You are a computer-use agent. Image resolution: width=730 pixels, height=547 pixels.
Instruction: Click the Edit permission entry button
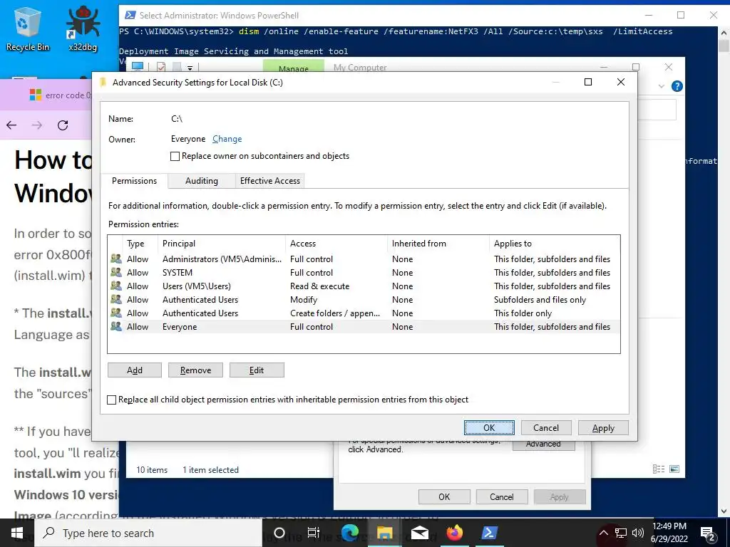257,370
